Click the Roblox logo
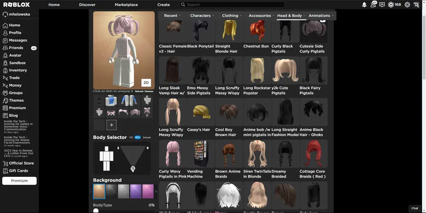426x213 pixels. pos(17,5)
